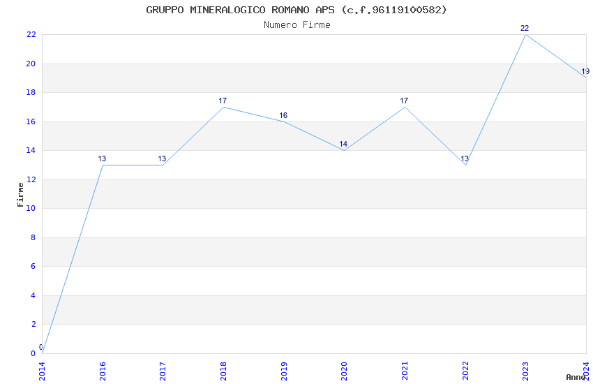The height and width of the screenshot is (384, 593).
Task: Click y-axis tick label 8
Action: point(33,237)
